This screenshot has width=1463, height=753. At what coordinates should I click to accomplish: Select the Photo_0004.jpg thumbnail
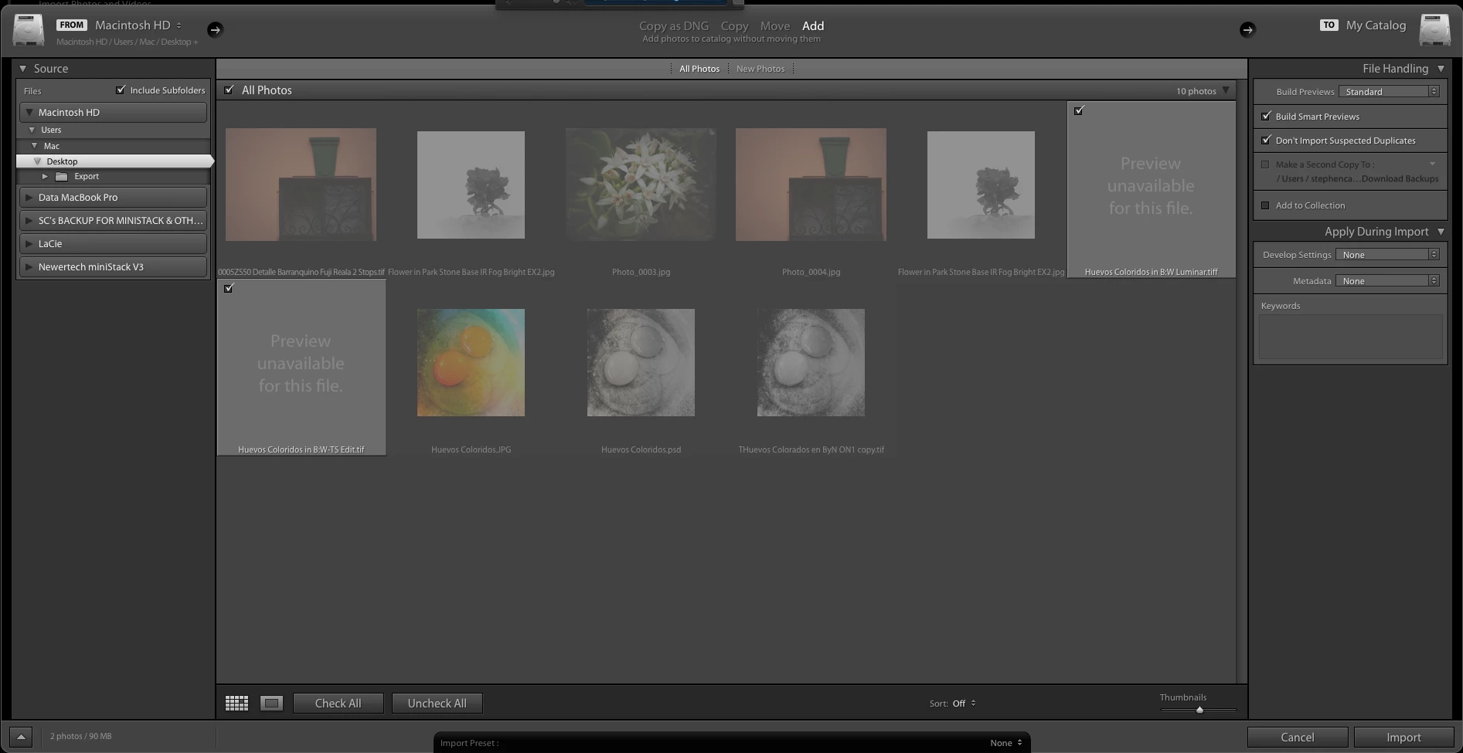click(811, 185)
